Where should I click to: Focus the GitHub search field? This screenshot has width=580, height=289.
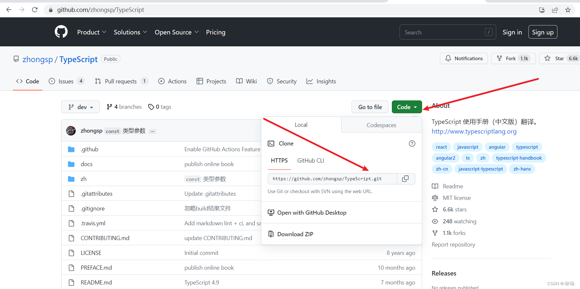[x=448, y=32]
